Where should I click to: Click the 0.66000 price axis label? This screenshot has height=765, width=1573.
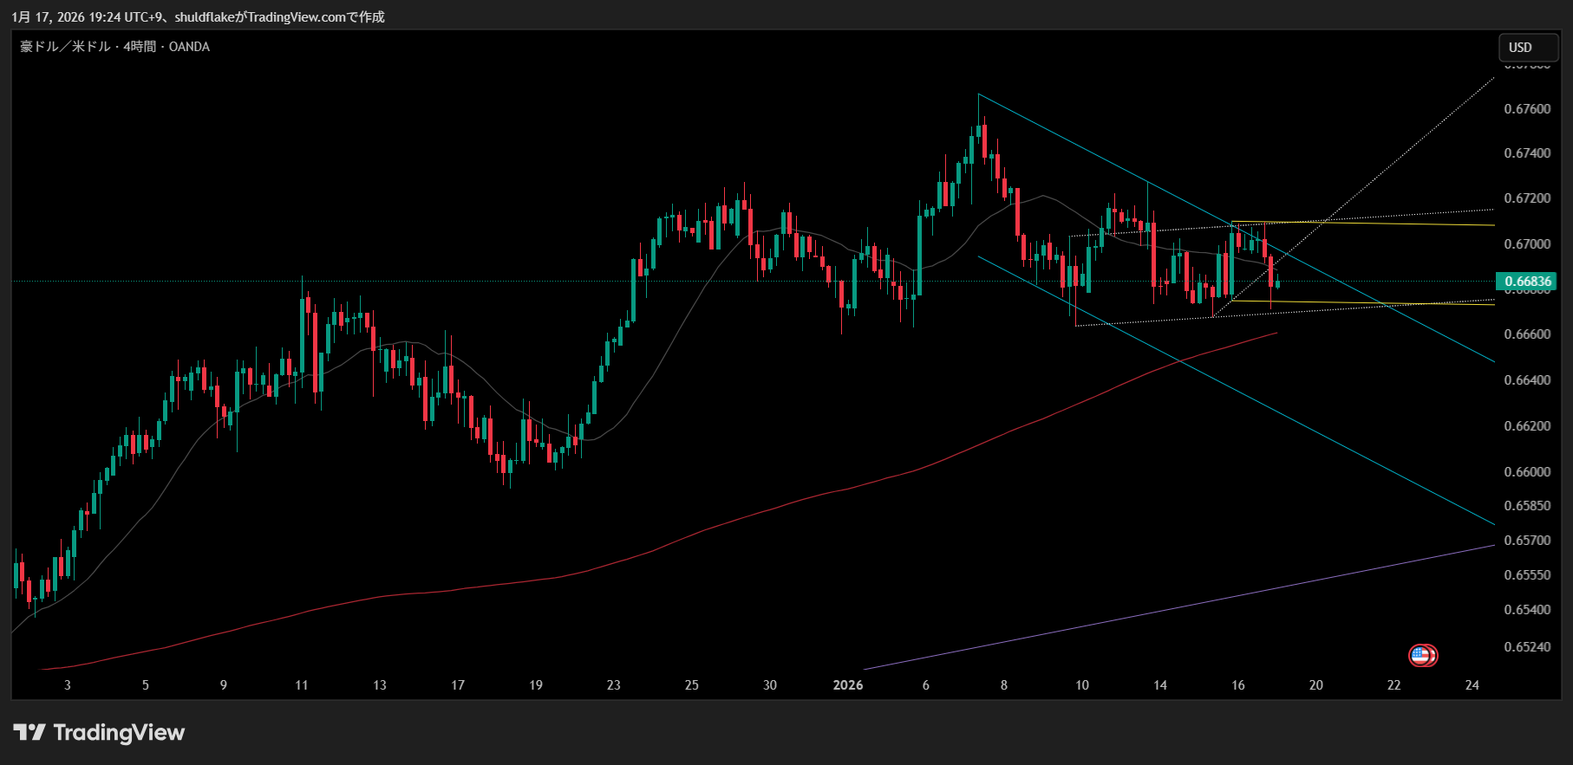(1526, 472)
